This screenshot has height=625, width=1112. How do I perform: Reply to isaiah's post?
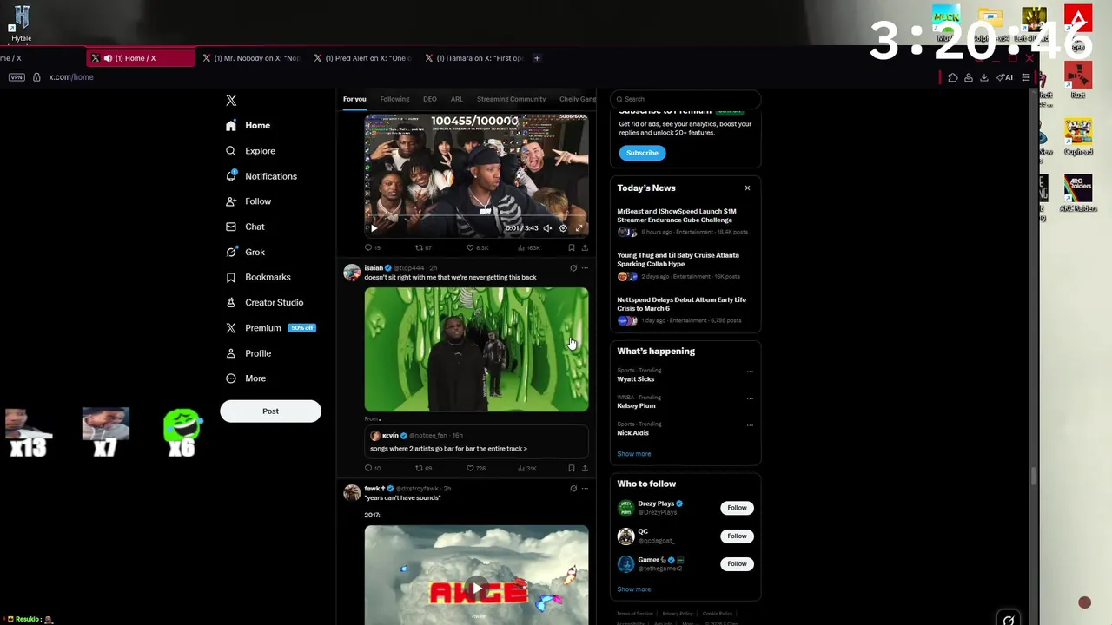pyautogui.click(x=372, y=469)
